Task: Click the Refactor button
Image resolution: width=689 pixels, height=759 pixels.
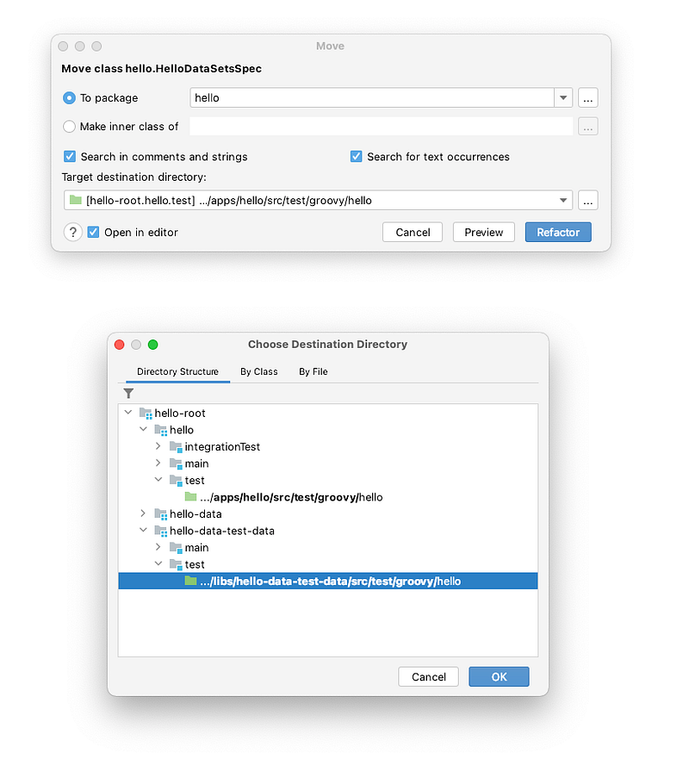Action: tap(558, 233)
